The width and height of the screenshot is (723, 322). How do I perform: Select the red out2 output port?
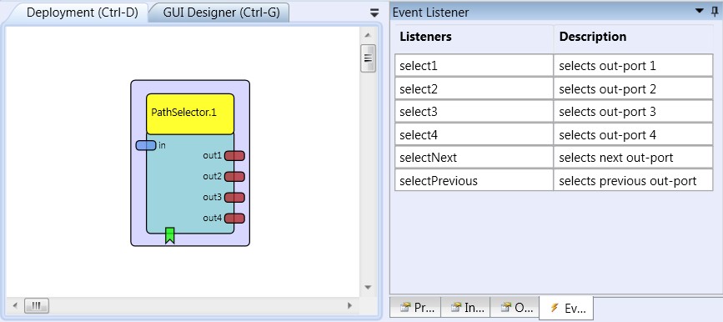click(234, 177)
